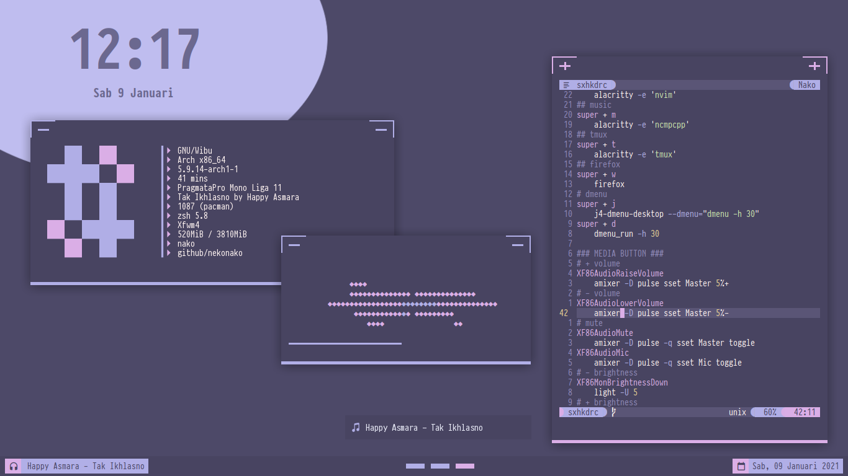Click the sxhkdrc filename in the bottom statusline

pos(584,412)
